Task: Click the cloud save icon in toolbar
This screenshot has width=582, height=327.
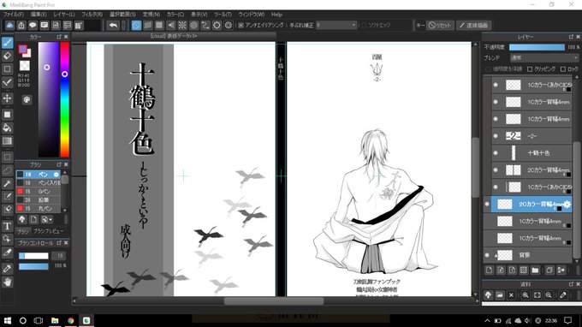Action: (9, 25)
